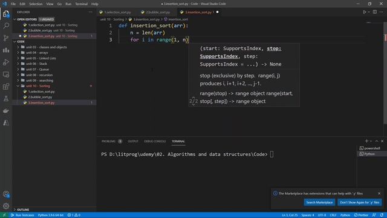Click the Prettier status item

click(x=361, y=215)
